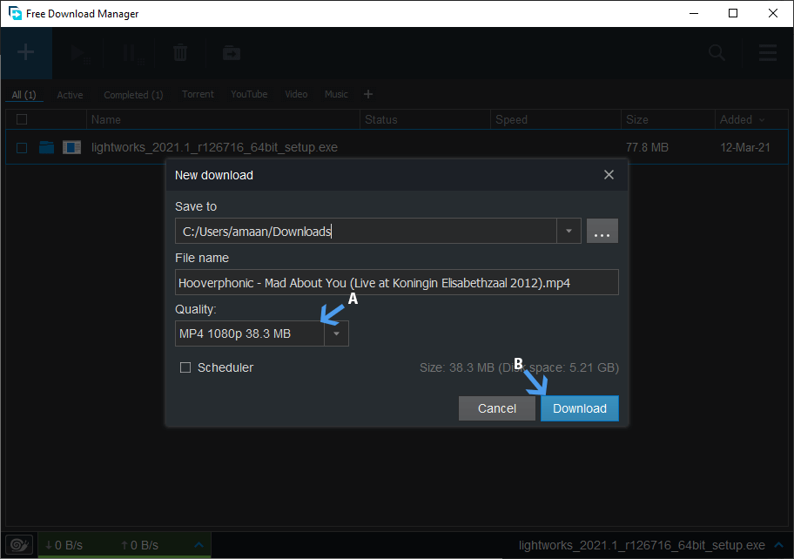This screenshot has width=794, height=559.
Task: Click Free Download Manager logo in title bar
Action: click(x=15, y=13)
